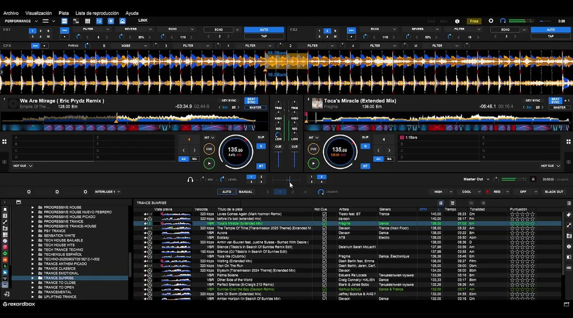This screenshot has width=573, height=318.
Task: Click the BLACK OUT button
Action: click(554, 192)
